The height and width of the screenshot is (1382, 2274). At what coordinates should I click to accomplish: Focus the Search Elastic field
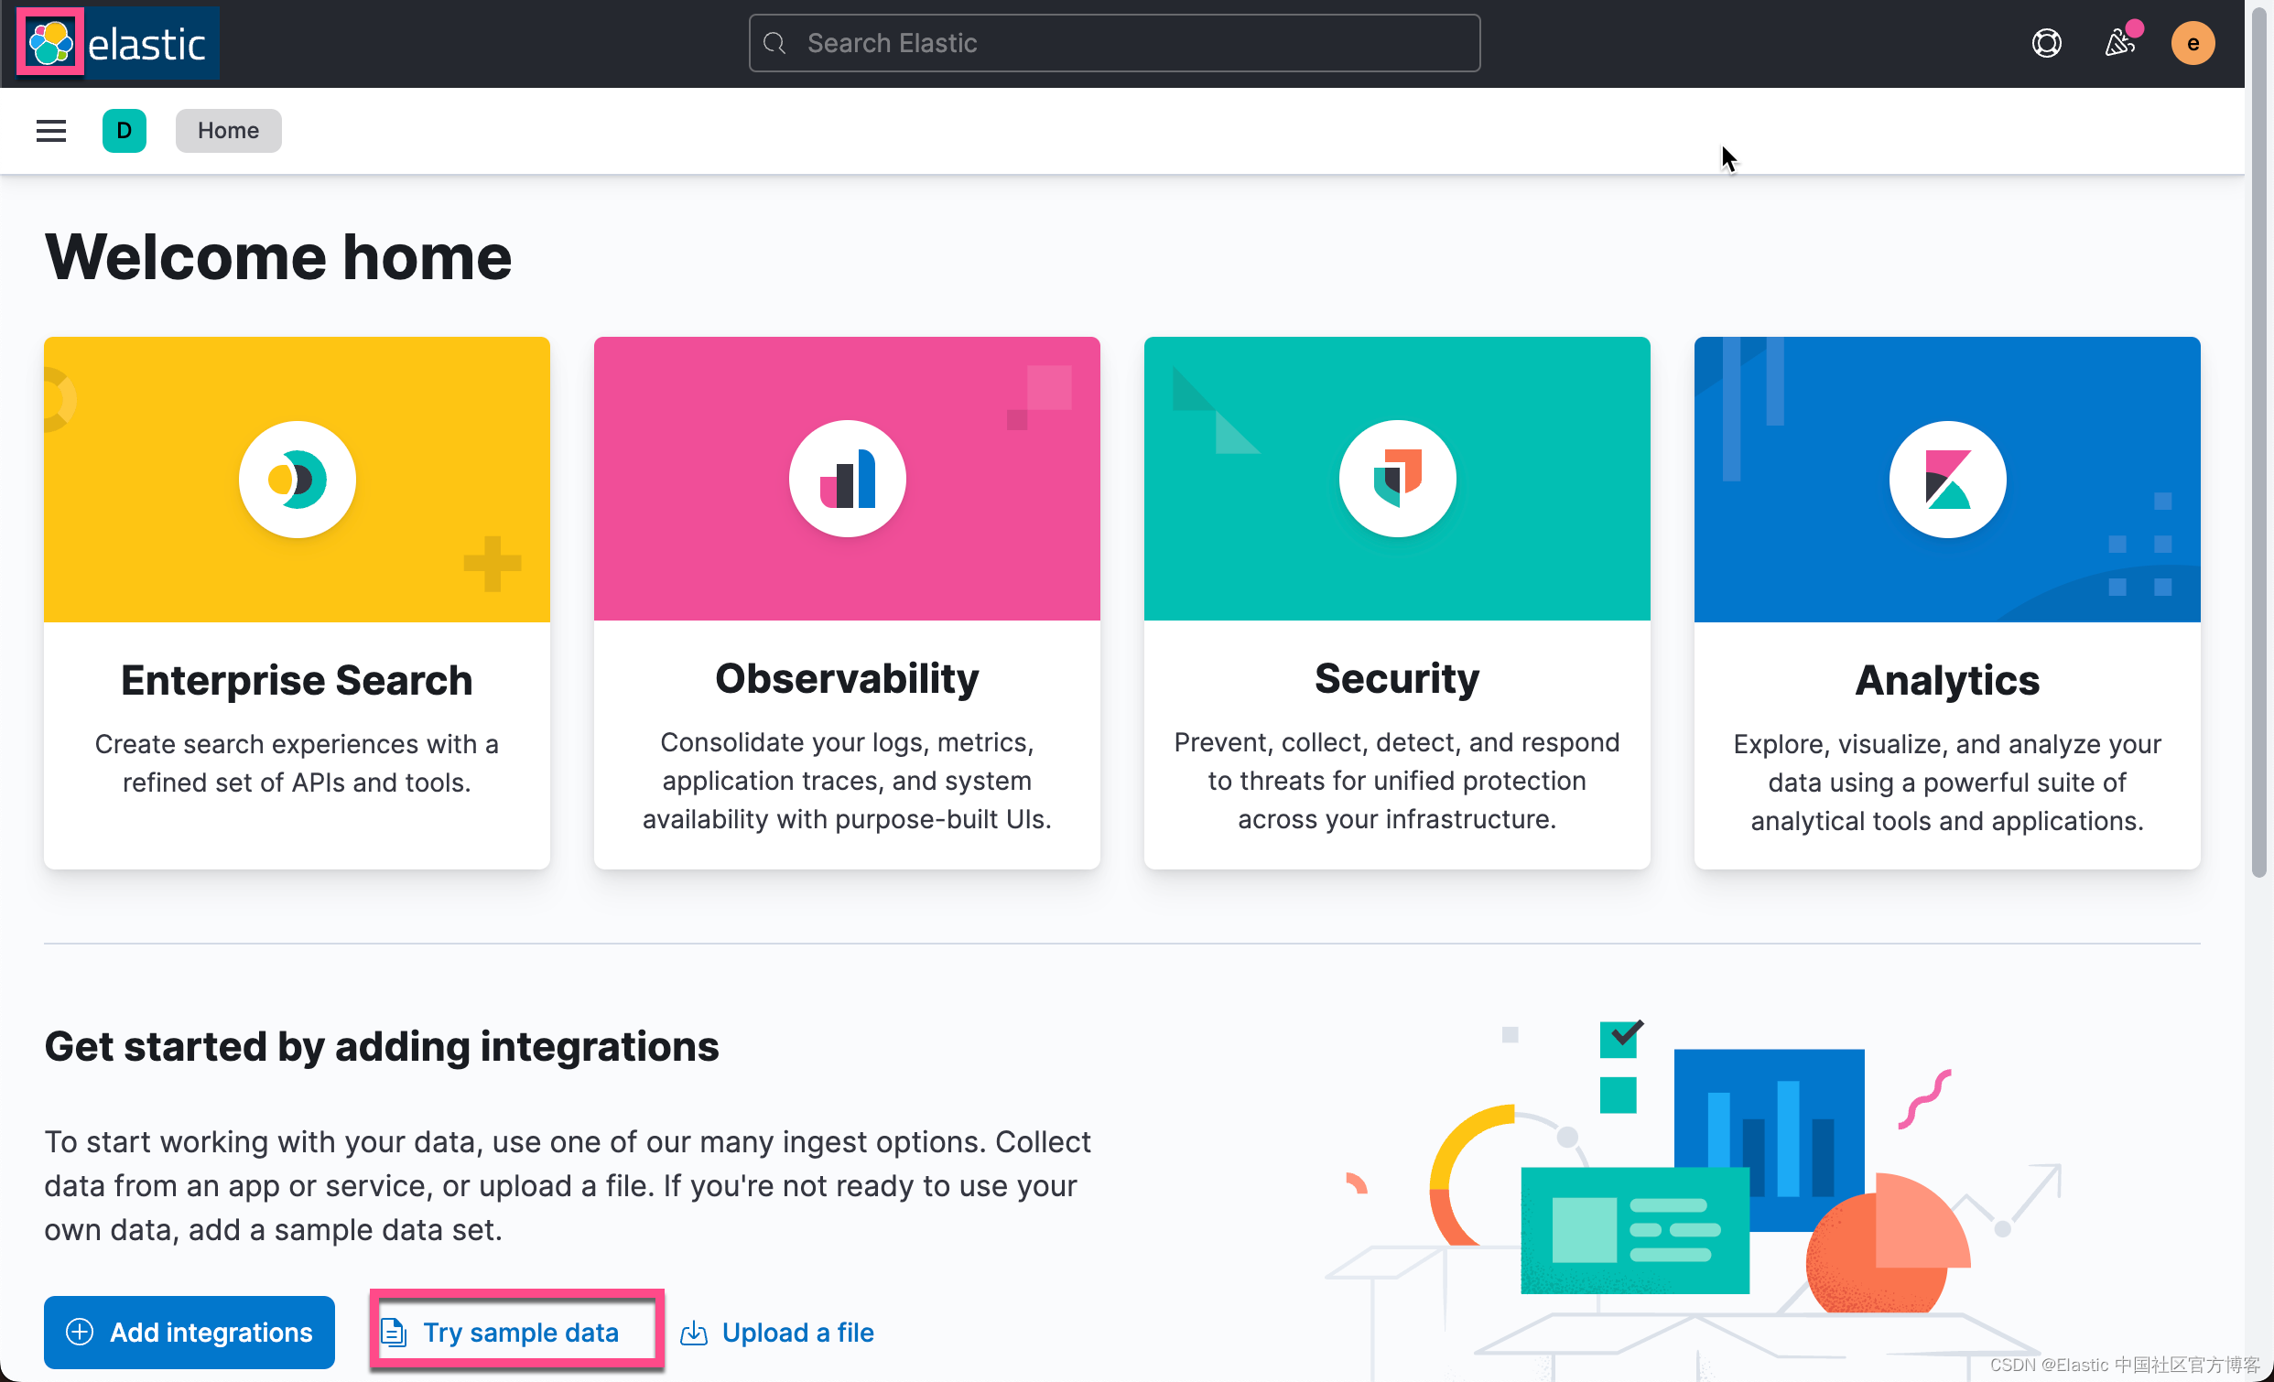click(x=1114, y=43)
